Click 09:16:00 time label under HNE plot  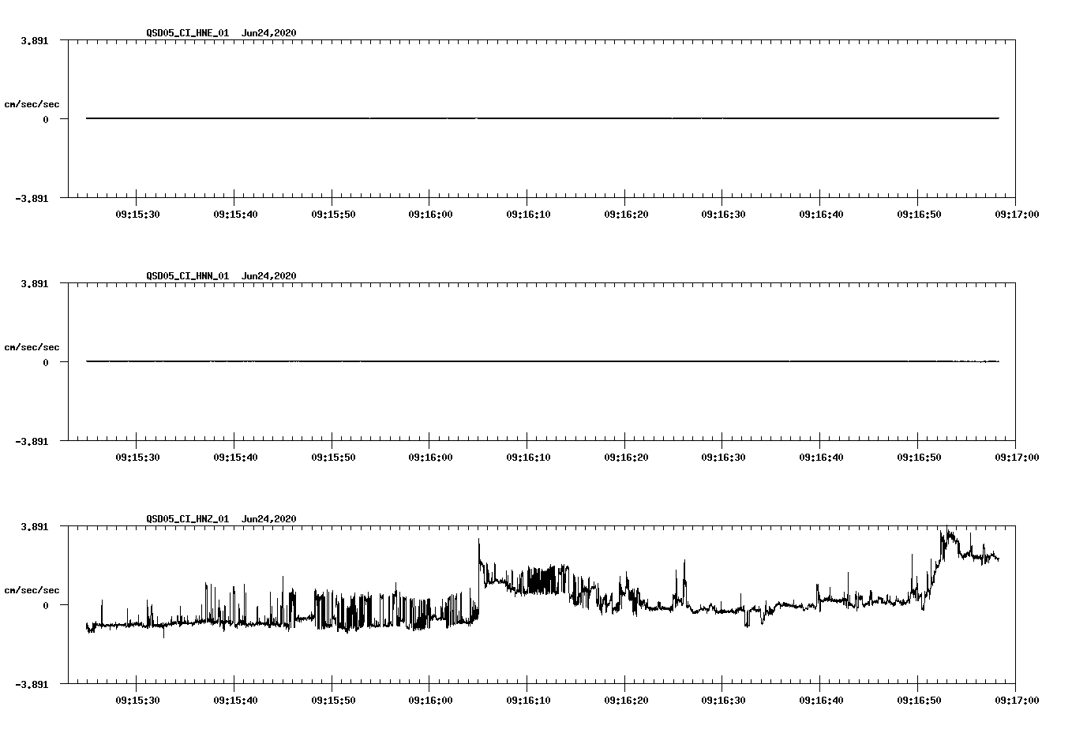[x=430, y=215]
